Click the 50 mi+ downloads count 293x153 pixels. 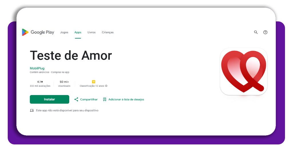point(64,82)
